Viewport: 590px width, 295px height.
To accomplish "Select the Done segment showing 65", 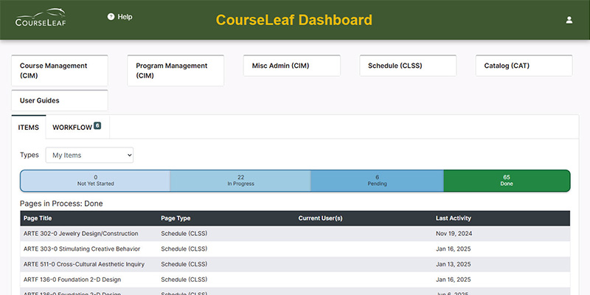I will coord(507,181).
